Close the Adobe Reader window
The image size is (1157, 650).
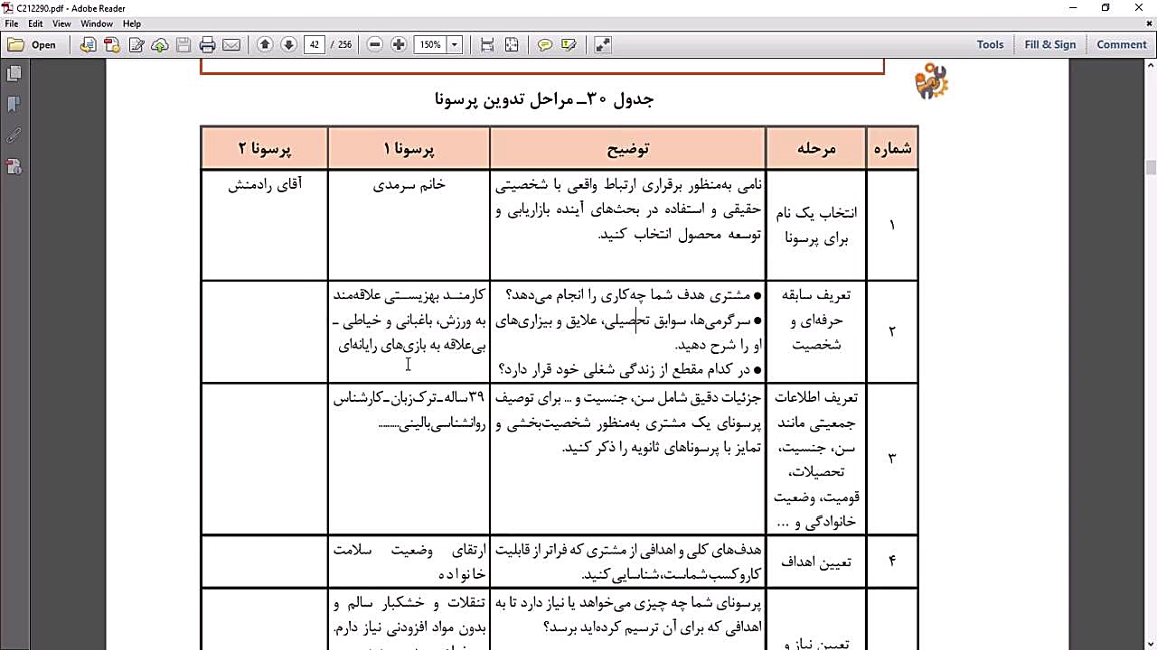coord(1139,7)
